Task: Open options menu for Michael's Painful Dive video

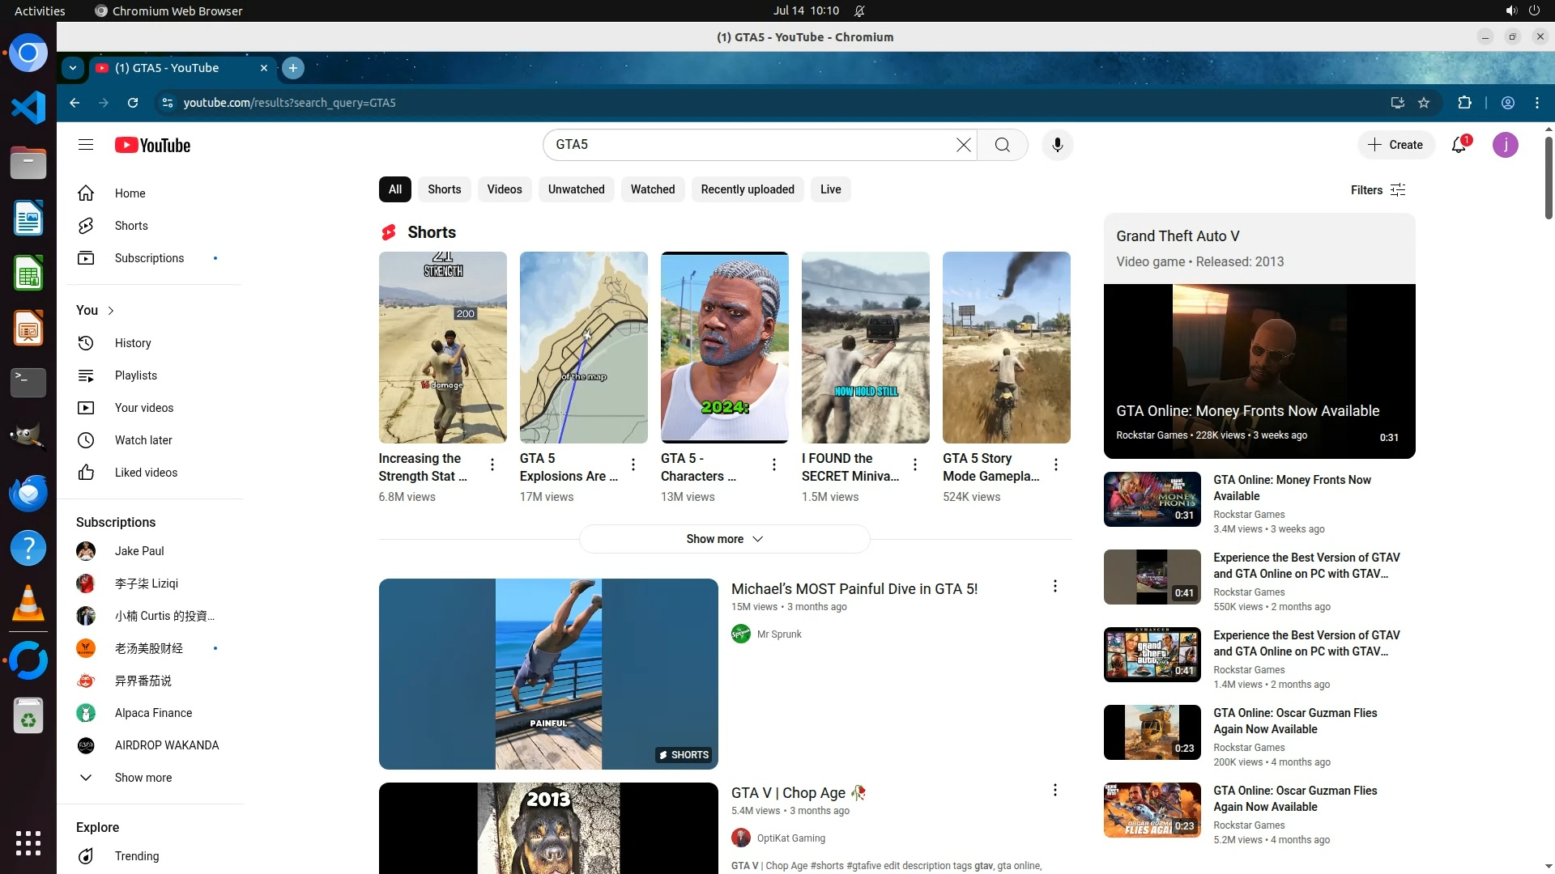Action: [x=1054, y=586]
